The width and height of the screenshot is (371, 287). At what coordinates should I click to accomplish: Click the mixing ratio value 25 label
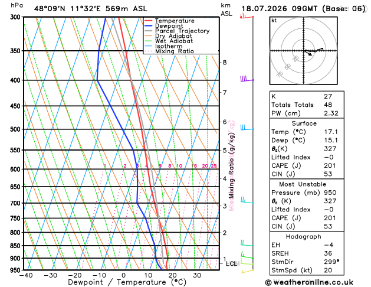click(x=214, y=166)
